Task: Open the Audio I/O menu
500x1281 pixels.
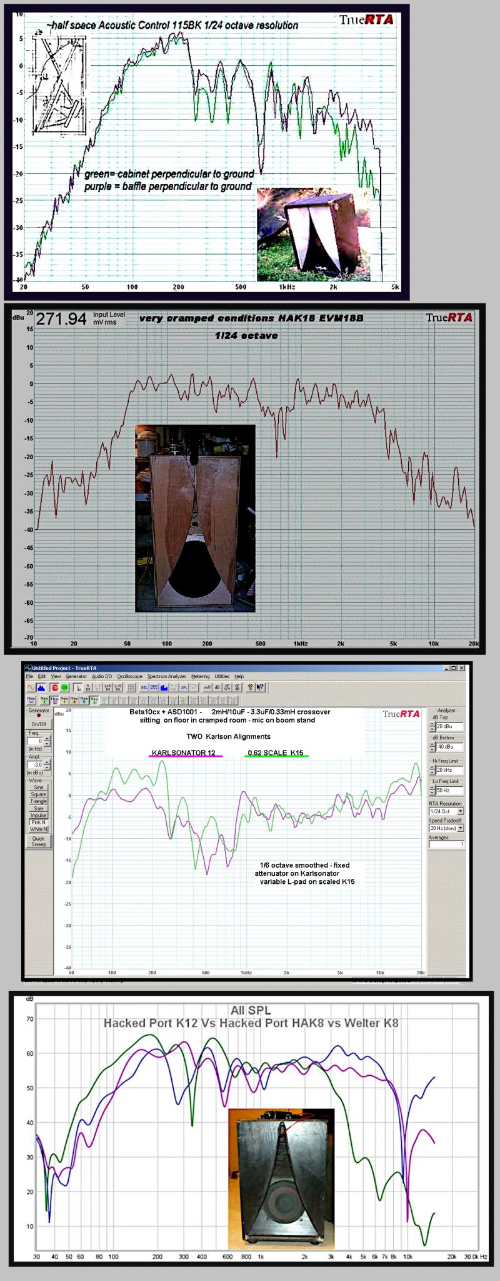Action: [x=102, y=676]
